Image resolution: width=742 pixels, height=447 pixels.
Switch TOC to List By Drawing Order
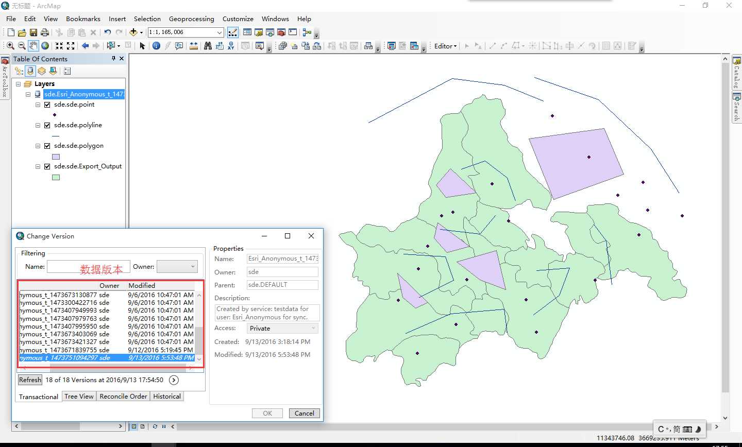tap(19, 71)
